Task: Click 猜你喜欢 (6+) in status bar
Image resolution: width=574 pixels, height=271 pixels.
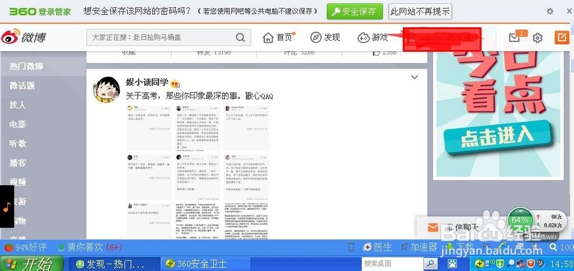Action: point(90,247)
